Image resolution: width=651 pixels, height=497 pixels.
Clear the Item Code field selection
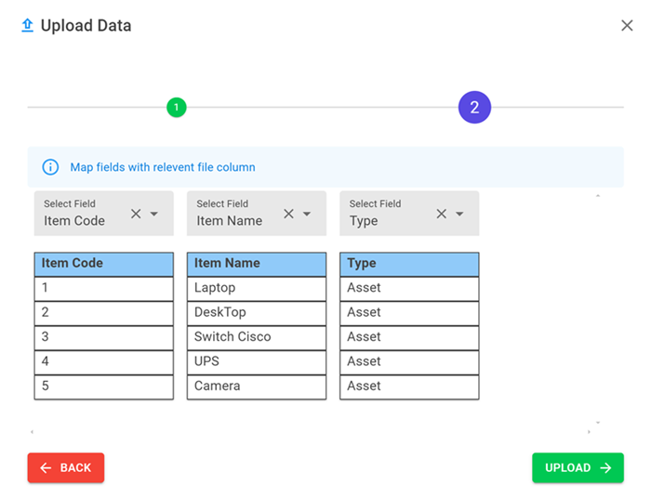click(136, 214)
